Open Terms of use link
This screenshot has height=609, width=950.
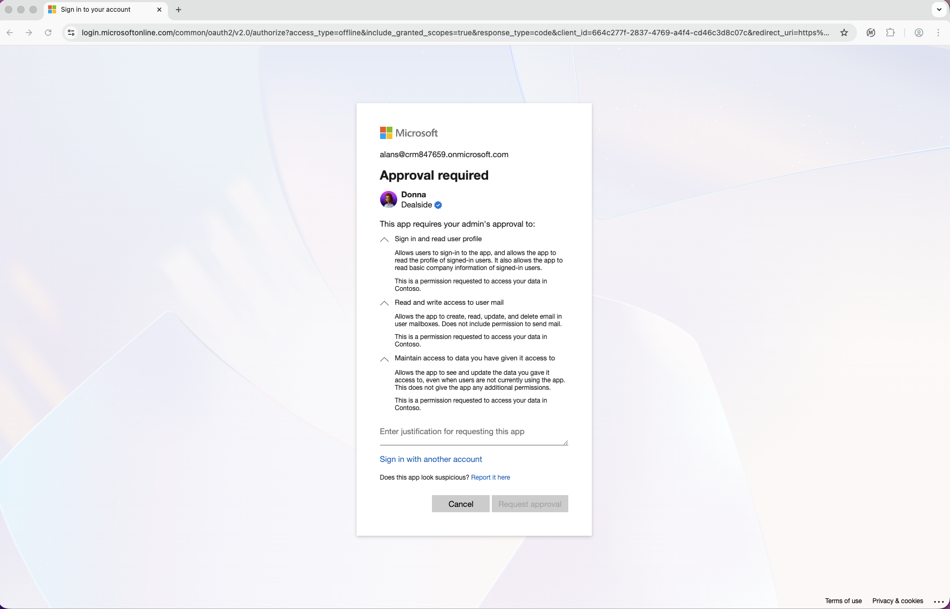pos(843,601)
